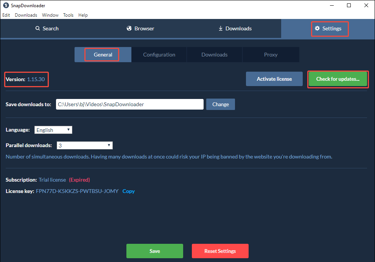The height and width of the screenshot is (262, 375).
Task: Open the Edit menu
Action: click(x=6, y=15)
